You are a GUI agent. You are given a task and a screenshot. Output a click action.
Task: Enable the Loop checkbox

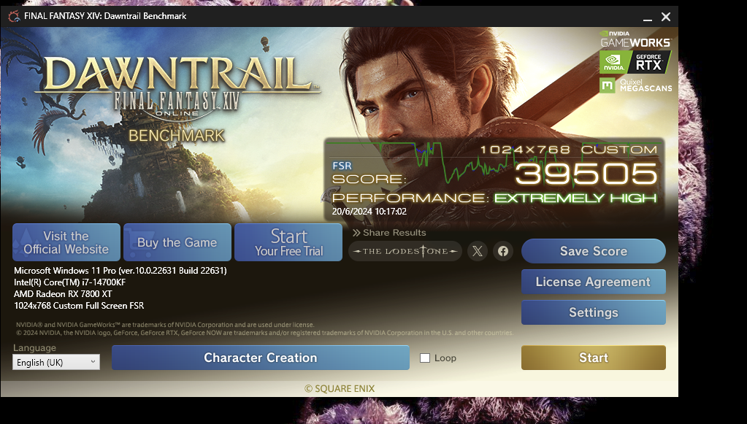[x=425, y=358]
